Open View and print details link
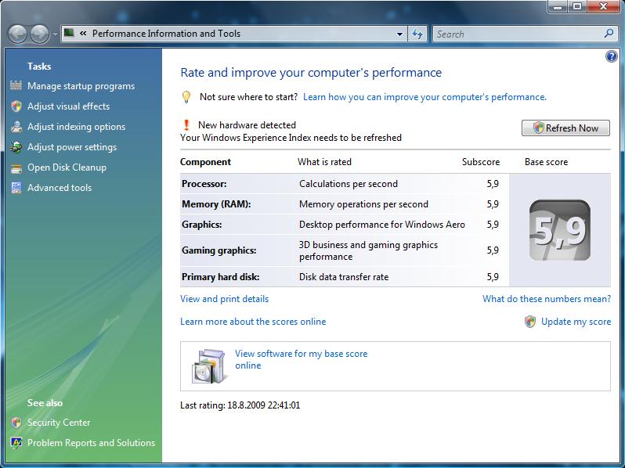Screen dimensions: 625x468 (224, 299)
